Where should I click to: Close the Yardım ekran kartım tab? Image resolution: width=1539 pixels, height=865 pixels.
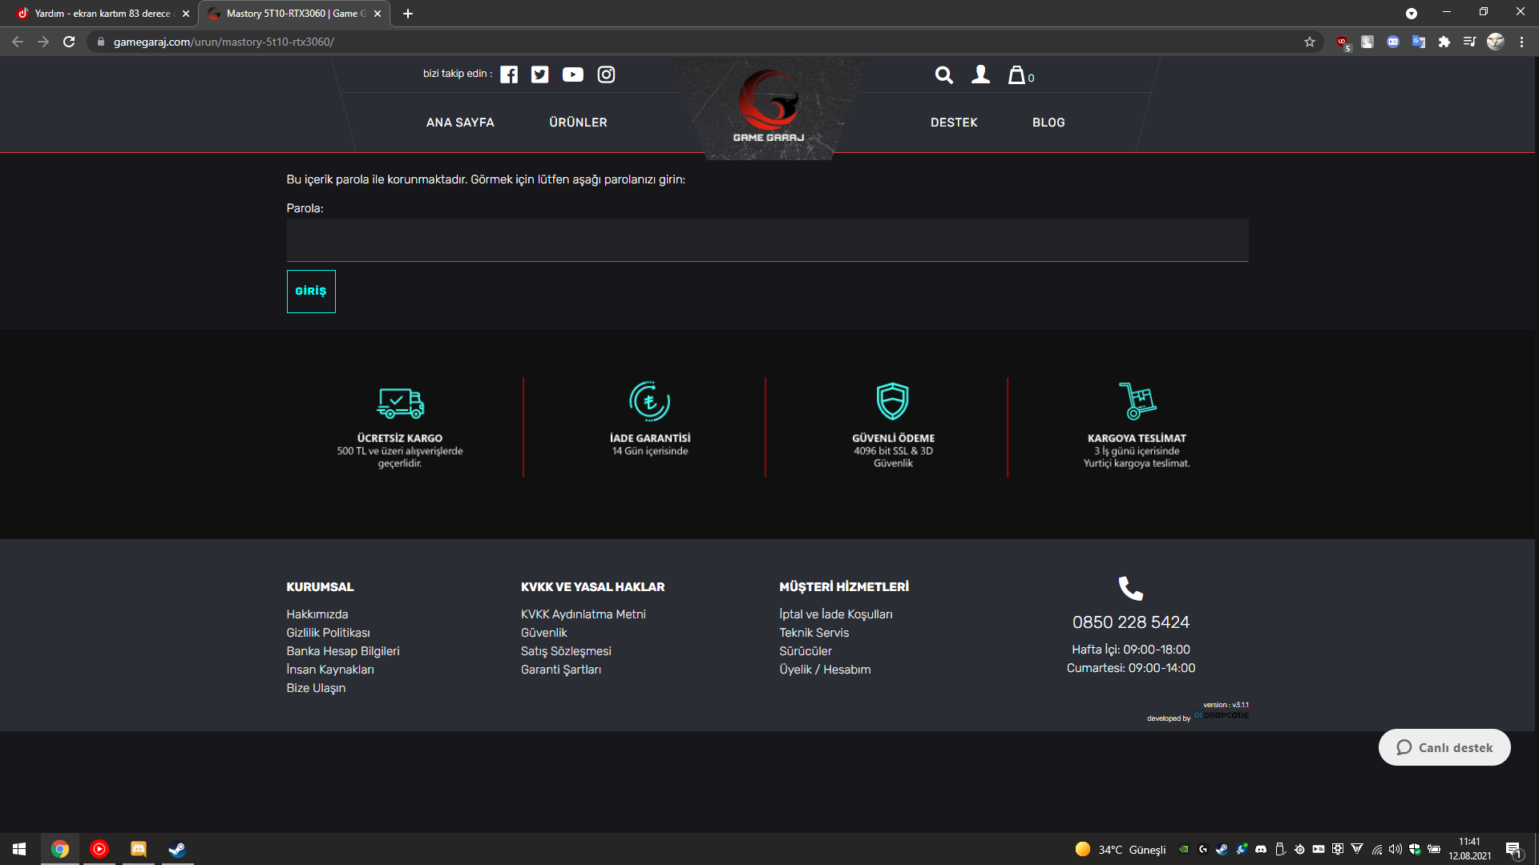point(186,14)
